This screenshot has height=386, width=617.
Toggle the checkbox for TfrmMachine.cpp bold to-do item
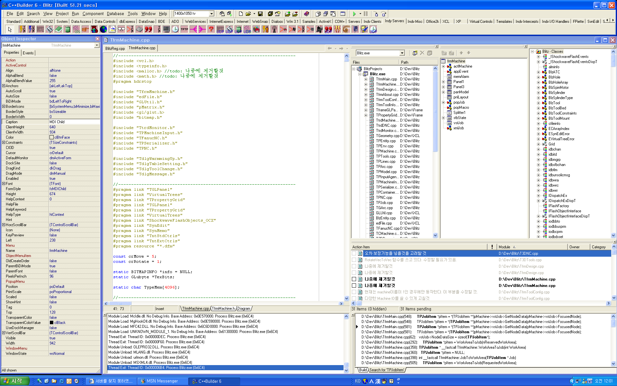(354, 279)
